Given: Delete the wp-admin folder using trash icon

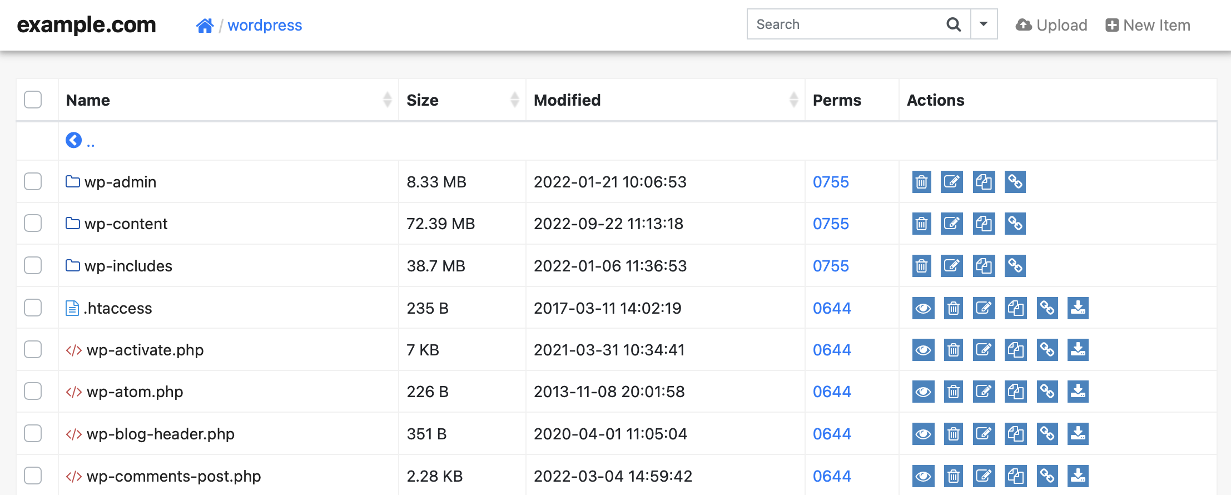Looking at the screenshot, I should 921,182.
